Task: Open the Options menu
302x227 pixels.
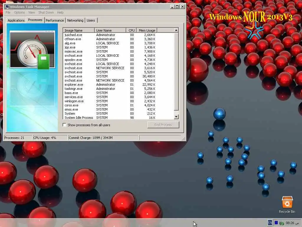Action: (19, 12)
